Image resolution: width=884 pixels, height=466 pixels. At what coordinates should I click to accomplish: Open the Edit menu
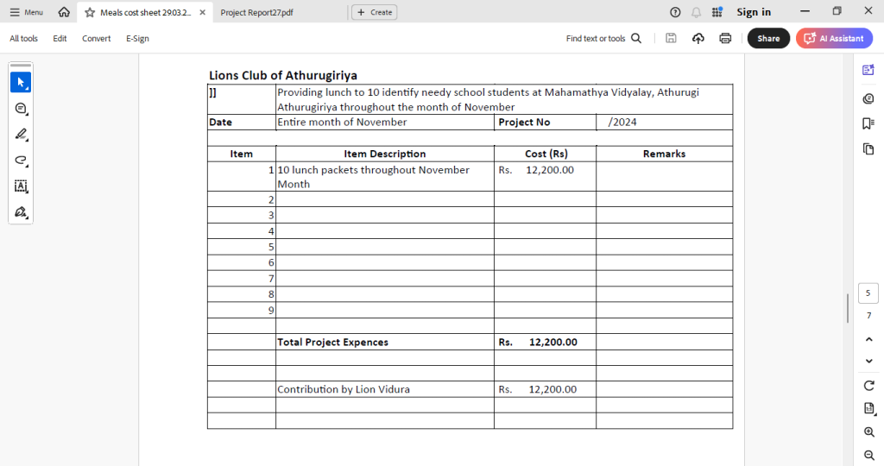click(x=60, y=38)
